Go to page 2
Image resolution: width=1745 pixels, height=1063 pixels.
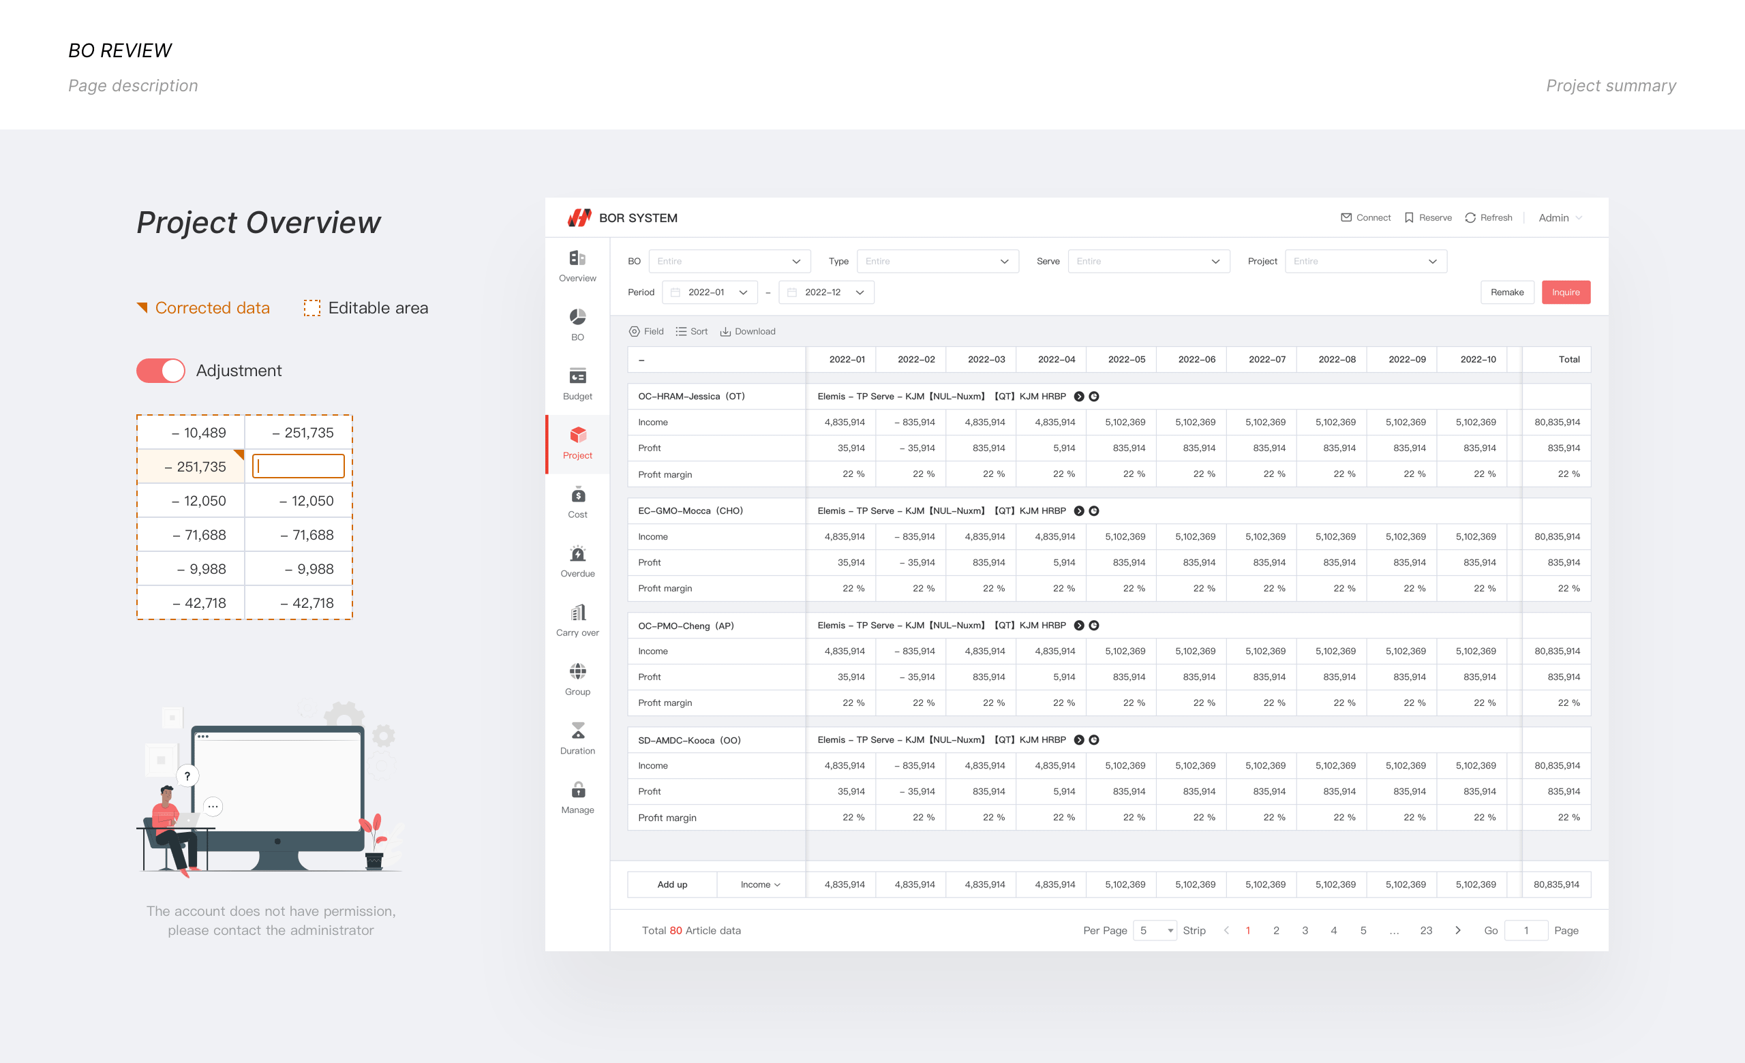click(1276, 930)
